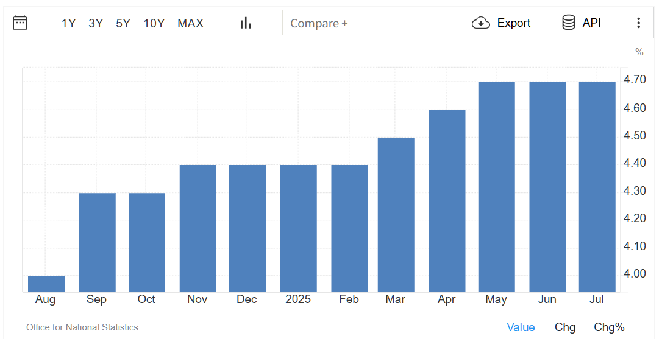Image resolution: width=662 pixels, height=339 pixels.
Task: Select the Nov bar in the chart
Action: pyautogui.click(x=198, y=228)
